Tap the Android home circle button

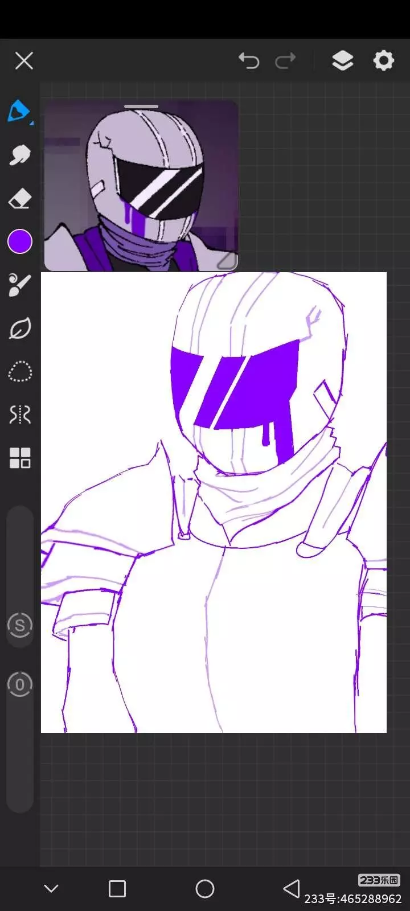pyautogui.click(x=204, y=888)
